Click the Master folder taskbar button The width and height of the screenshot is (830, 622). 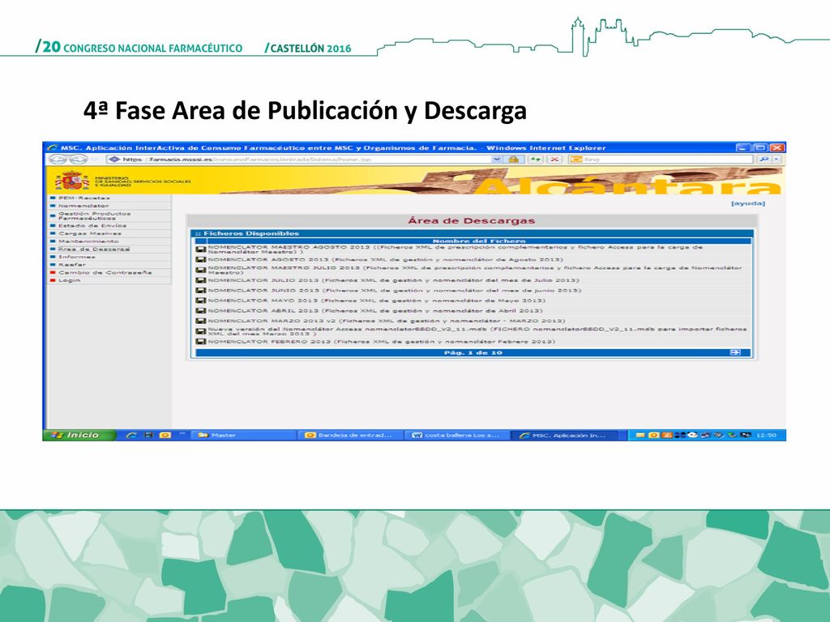point(243,435)
